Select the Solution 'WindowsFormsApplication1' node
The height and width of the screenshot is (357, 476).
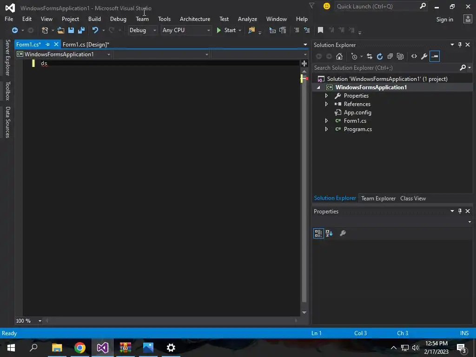click(x=387, y=79)
